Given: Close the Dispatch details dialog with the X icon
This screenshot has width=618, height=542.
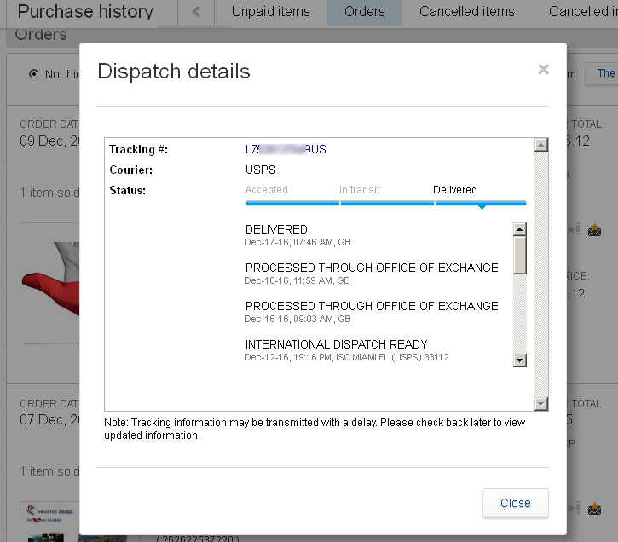Looking at the screenshot, I should click(543, 70).
